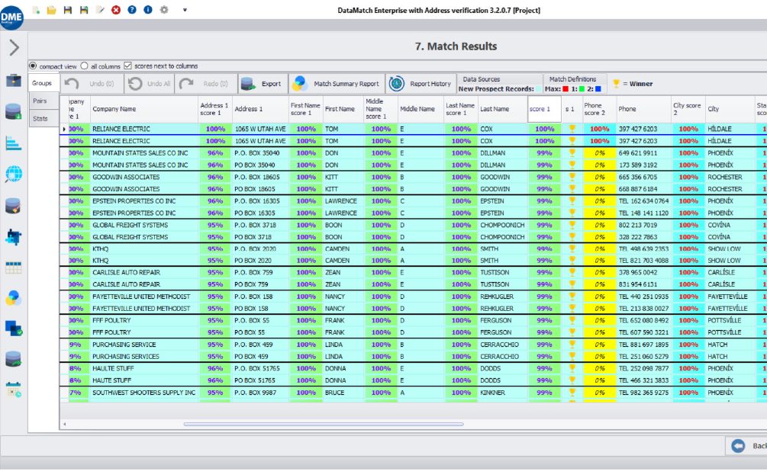Open the quick access toolbar dropdown arrow

click(185, 10)
